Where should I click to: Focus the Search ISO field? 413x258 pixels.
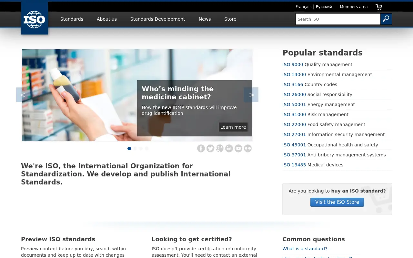click(x=338, y=19)
